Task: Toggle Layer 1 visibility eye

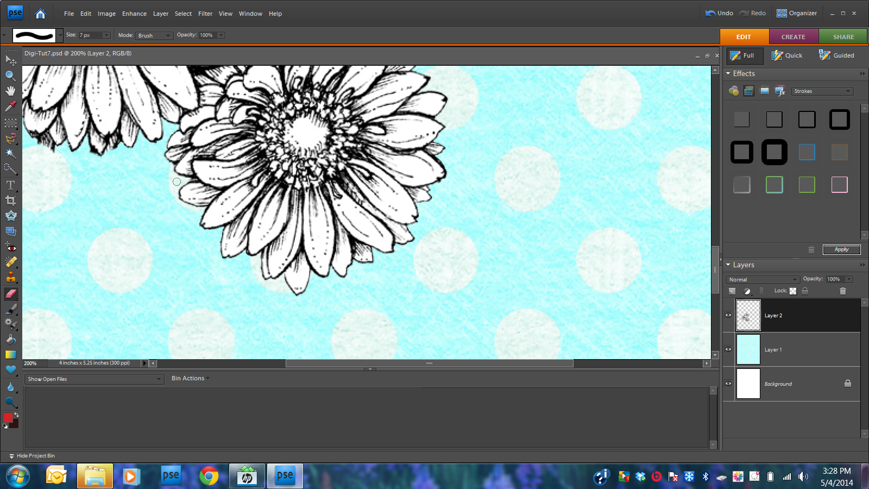Action: coord(728,349)
